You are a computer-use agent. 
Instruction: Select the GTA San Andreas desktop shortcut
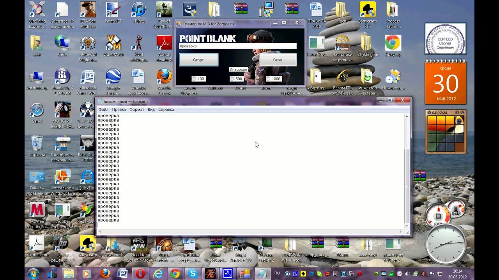88,15
